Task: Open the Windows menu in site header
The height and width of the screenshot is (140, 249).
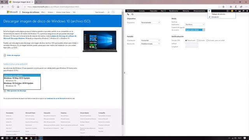Action: tap(51, 12)
